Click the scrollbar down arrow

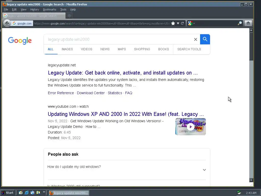(251, 180)
